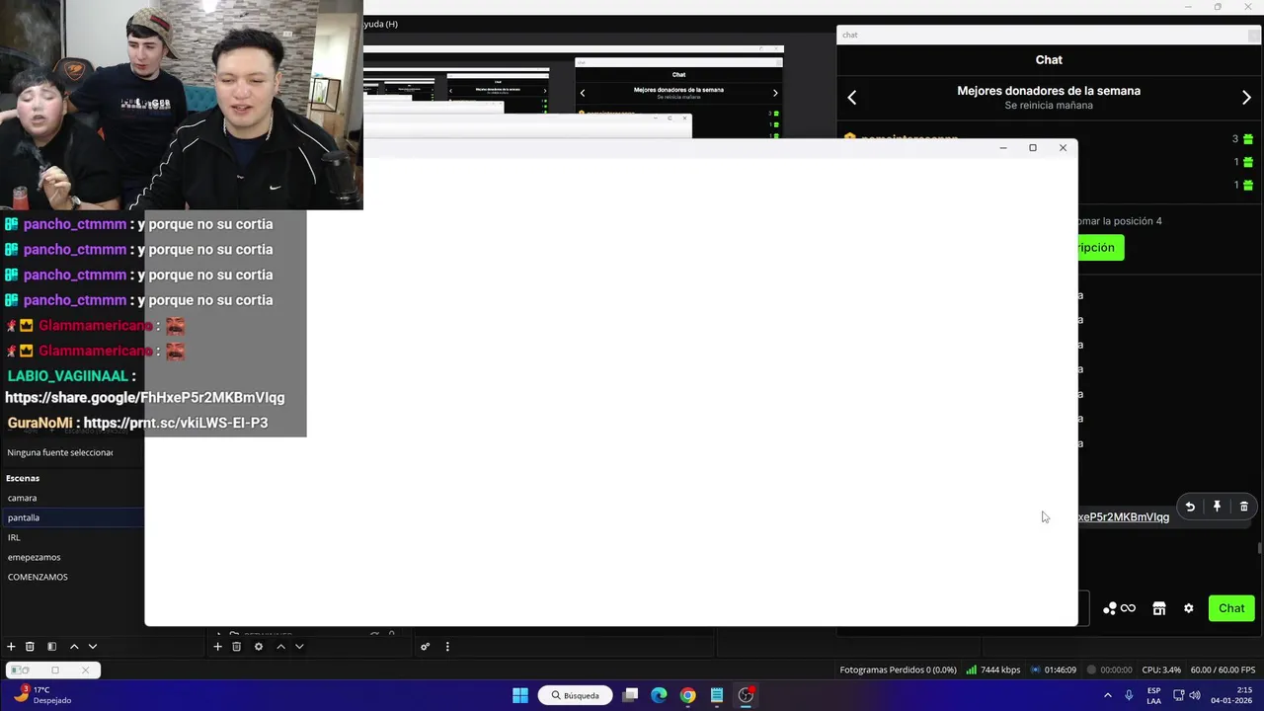Open share.google link in chat overlay
Image resolution: width=1264 pixels, height=711 pixels.
point(145,397)
